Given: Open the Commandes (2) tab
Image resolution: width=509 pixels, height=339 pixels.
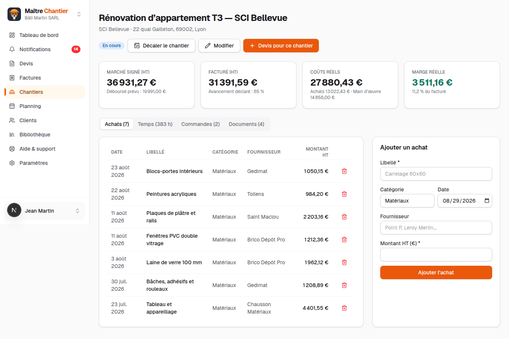Looking at the screenshot, I should 201,124.
